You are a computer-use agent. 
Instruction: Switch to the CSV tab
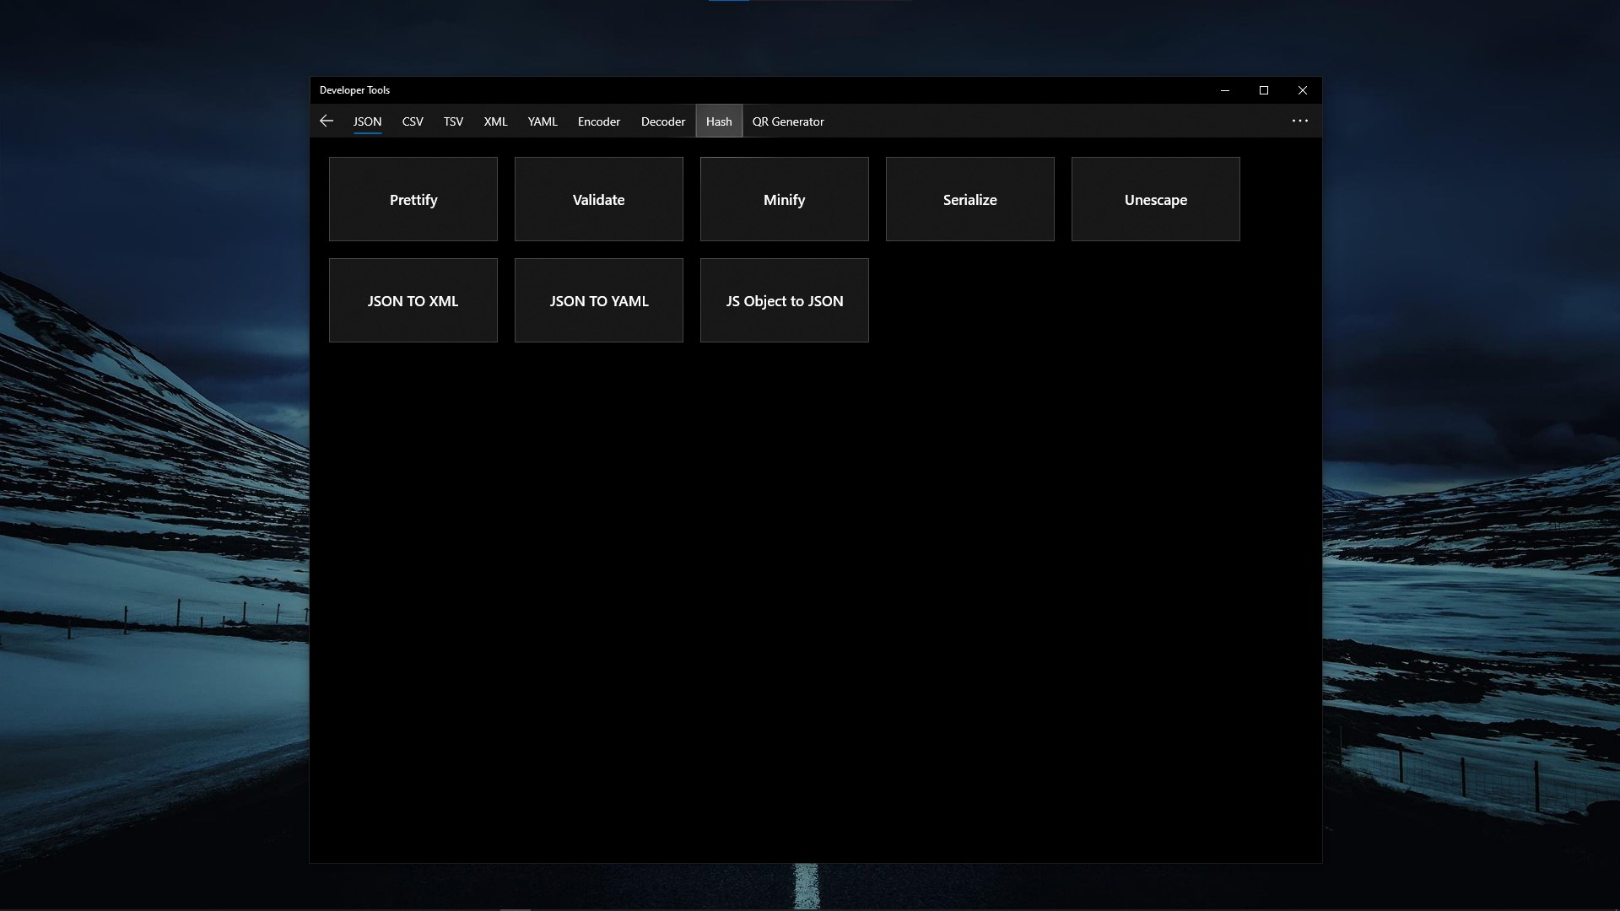point(413,121)
